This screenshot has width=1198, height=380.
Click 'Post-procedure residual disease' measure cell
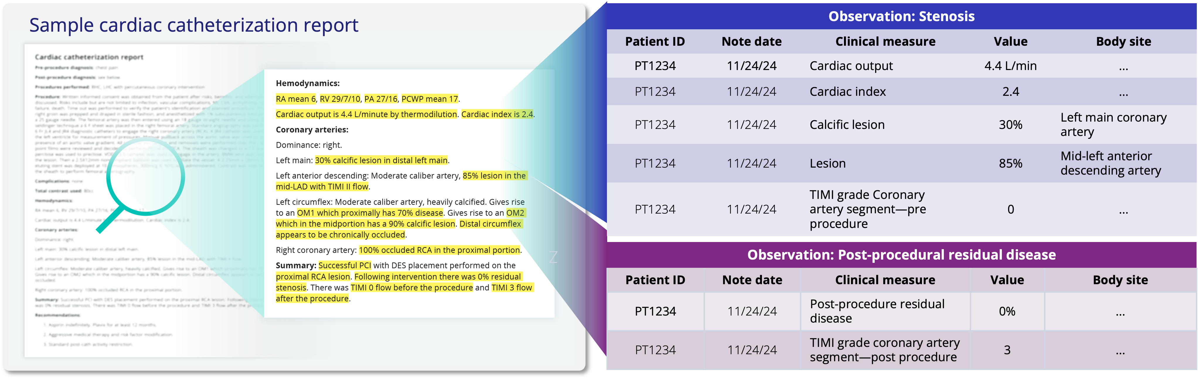877,311
